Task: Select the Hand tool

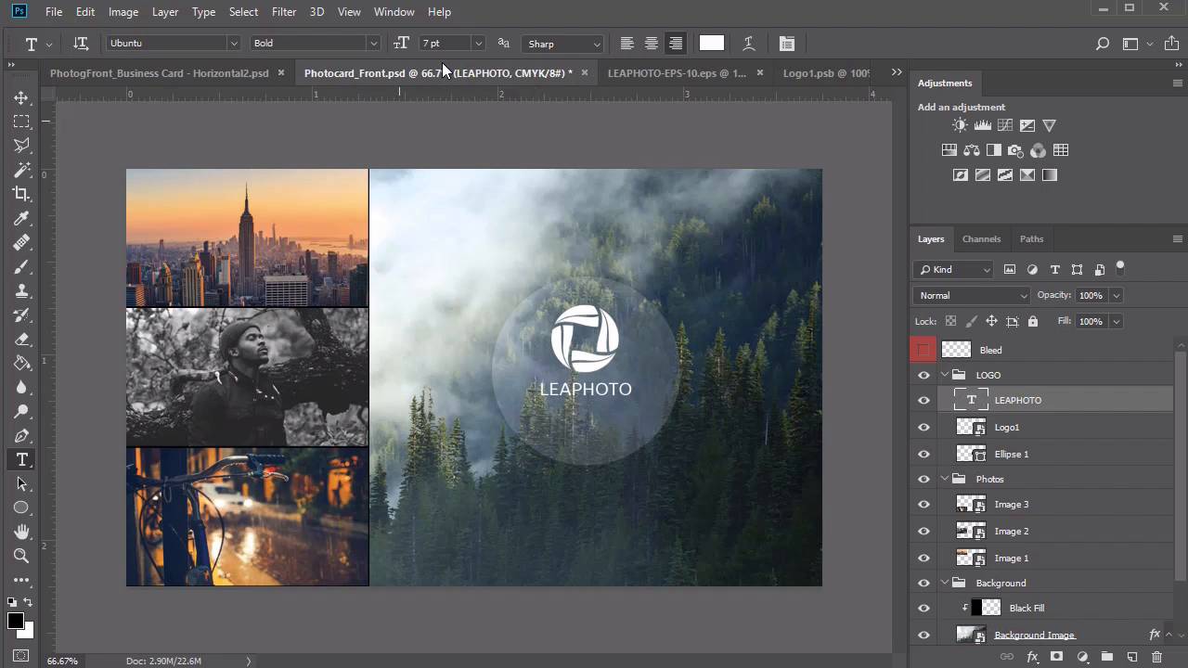Action: [x=21, y=532]
